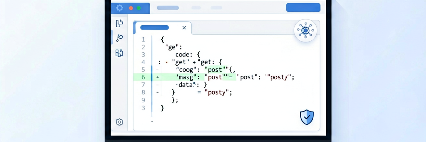Toggle the fold marker on line 8
The width and height of the screenshot is (426, 142).
[x=157, y=93]
